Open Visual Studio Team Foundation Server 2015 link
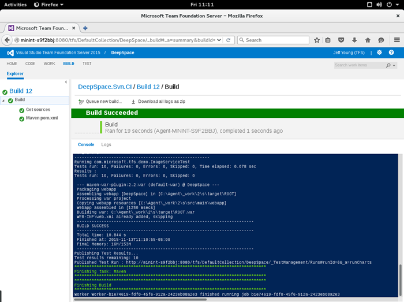 tap(58, 53)
